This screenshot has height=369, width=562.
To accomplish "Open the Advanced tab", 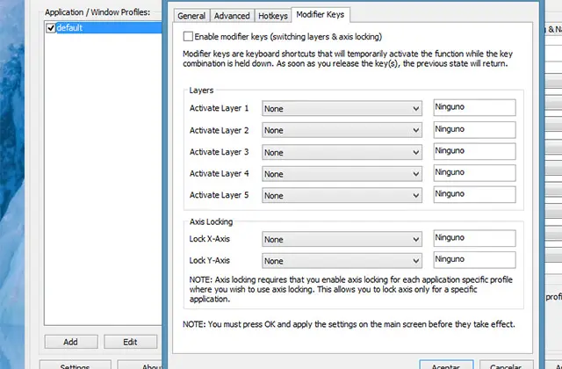I will [232, 16].
